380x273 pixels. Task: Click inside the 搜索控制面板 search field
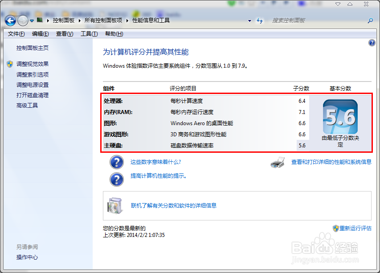point(312,20)
